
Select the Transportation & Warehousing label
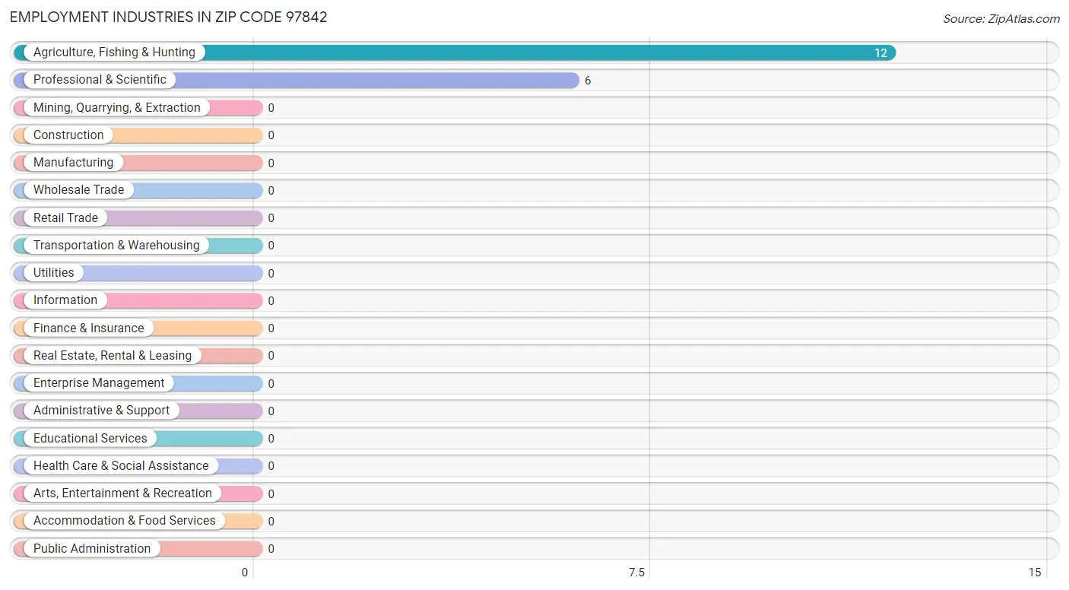(x=116, y=246)
